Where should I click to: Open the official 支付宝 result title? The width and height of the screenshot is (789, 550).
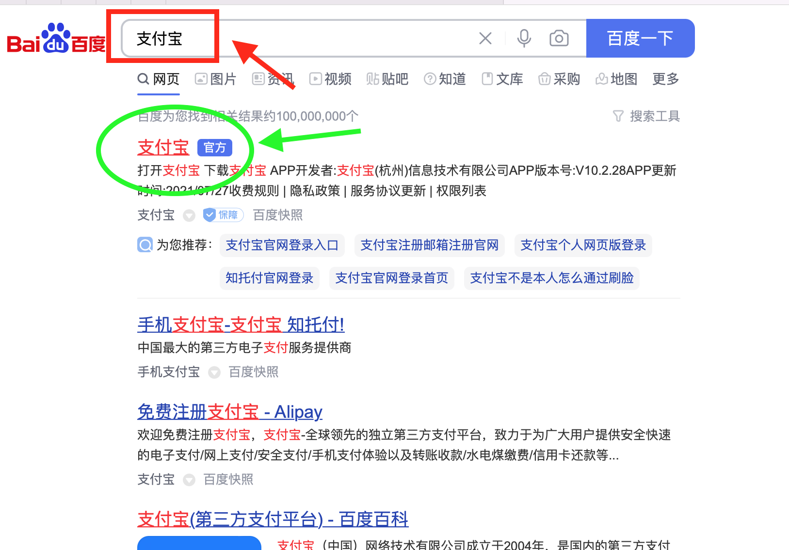tap(163, 148)
